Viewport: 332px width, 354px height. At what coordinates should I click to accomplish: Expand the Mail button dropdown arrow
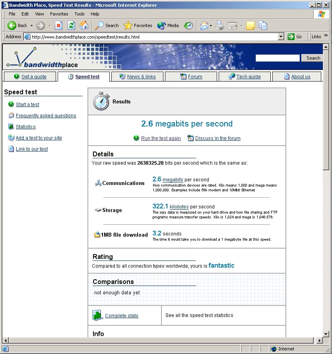pos(211,26)
